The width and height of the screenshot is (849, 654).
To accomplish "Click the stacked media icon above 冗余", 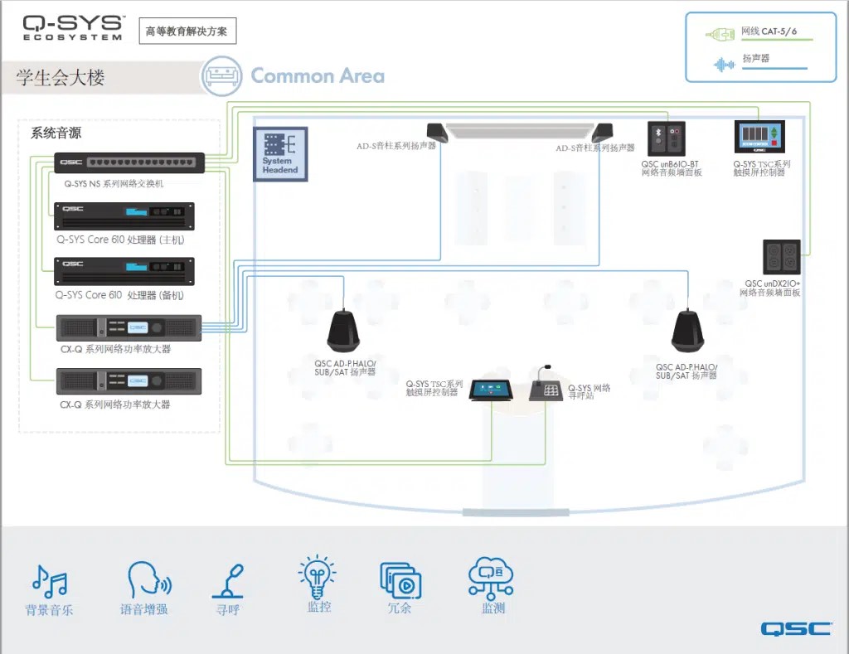I will [x=400, y=580].
